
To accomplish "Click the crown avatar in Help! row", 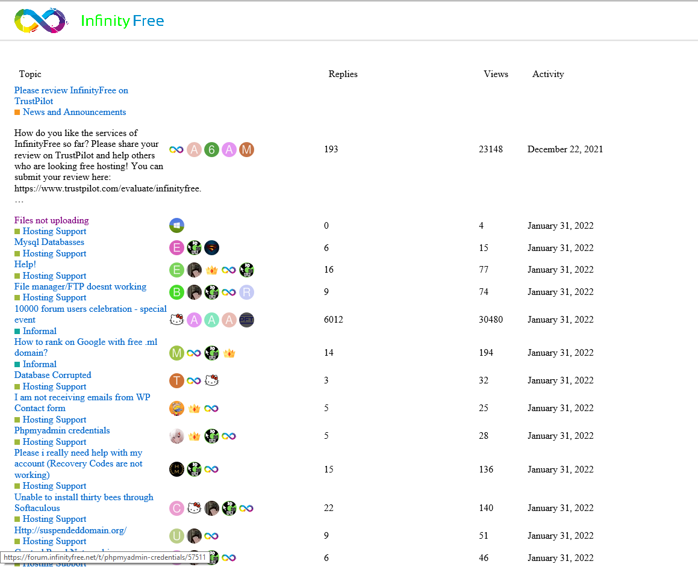I will tap(211, 270).
